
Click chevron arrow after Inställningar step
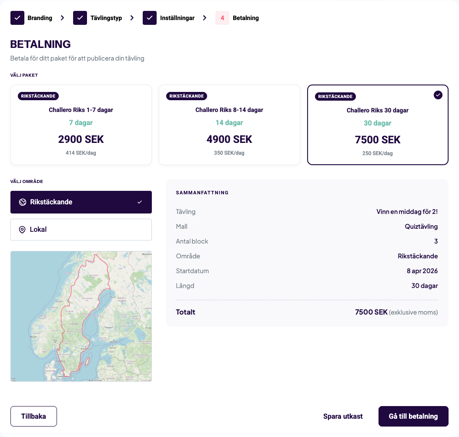[205, 18]
